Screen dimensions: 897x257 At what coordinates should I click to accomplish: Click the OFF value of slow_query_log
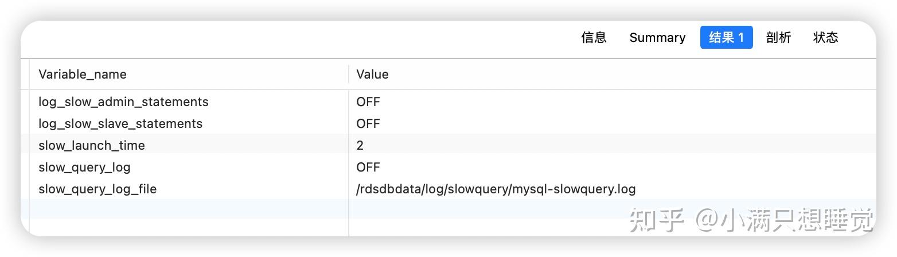coord(368,167)
